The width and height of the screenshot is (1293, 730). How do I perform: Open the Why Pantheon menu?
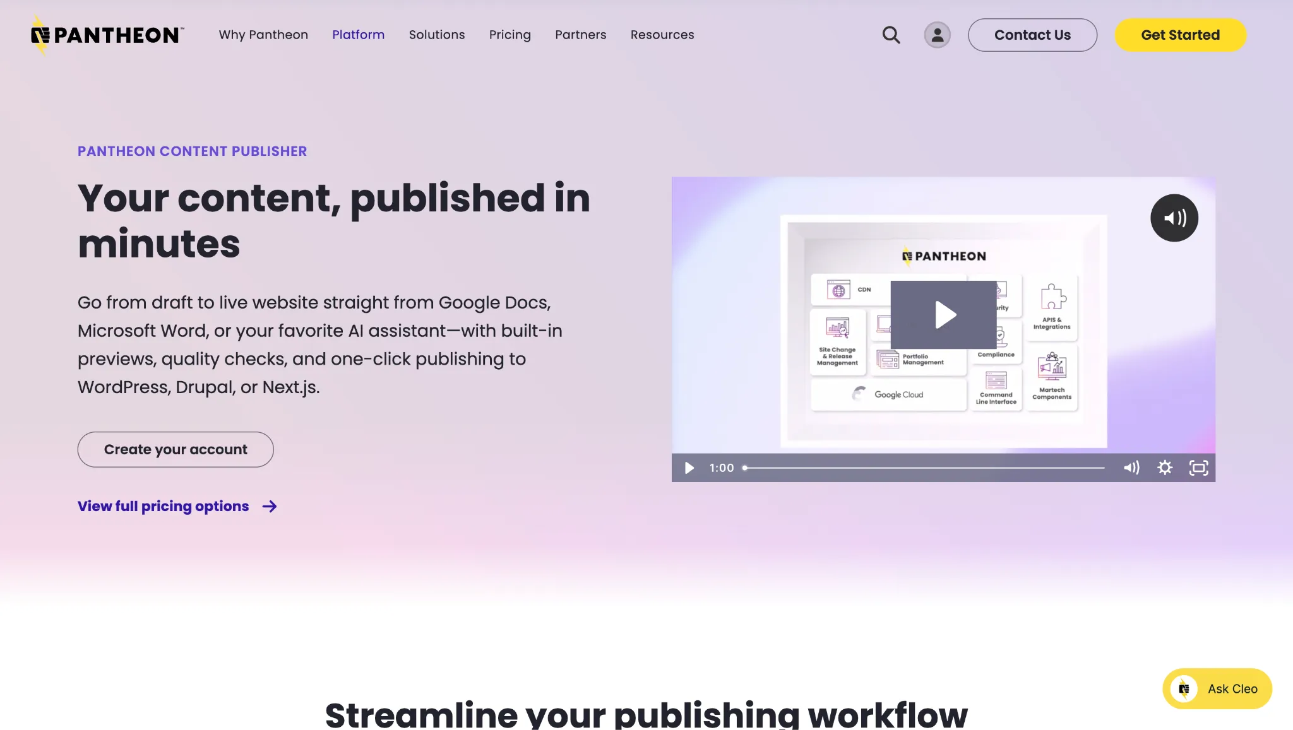point(263,35)
